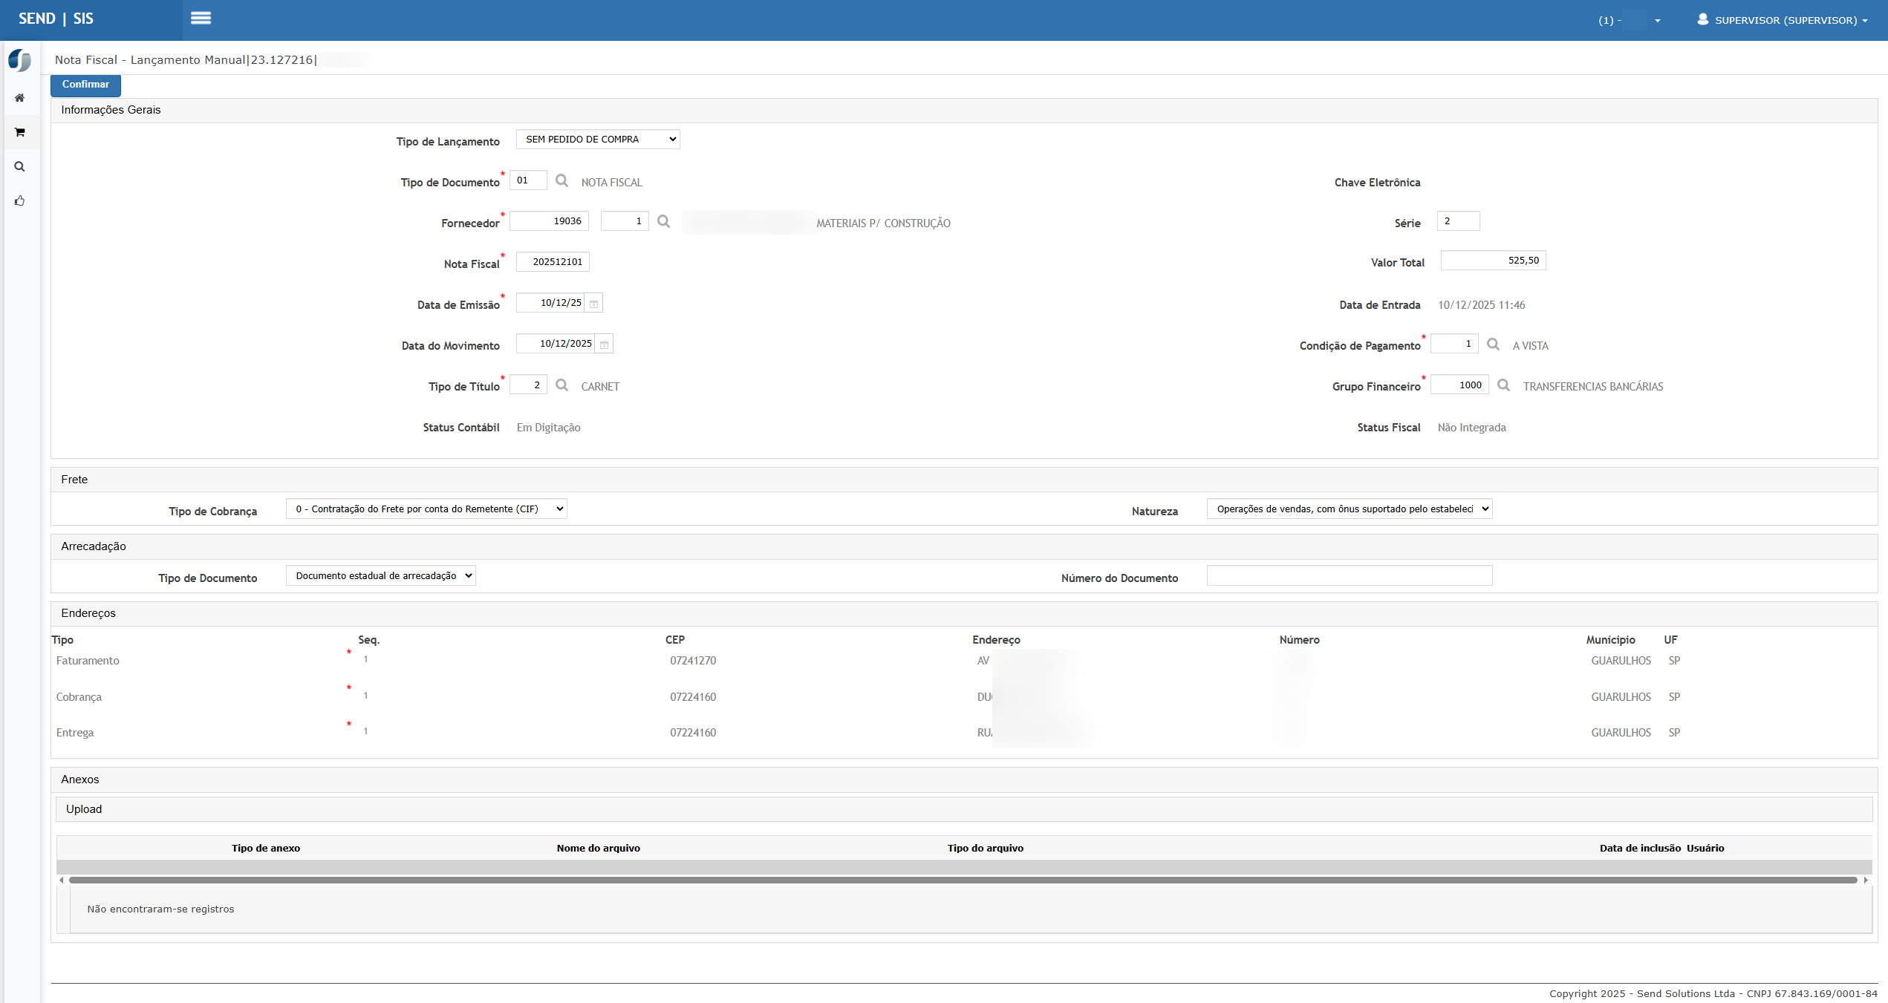Open the home icon in sidebar
The image size is (1888, 1003).
pyautogui.click(x=20, y=98)
